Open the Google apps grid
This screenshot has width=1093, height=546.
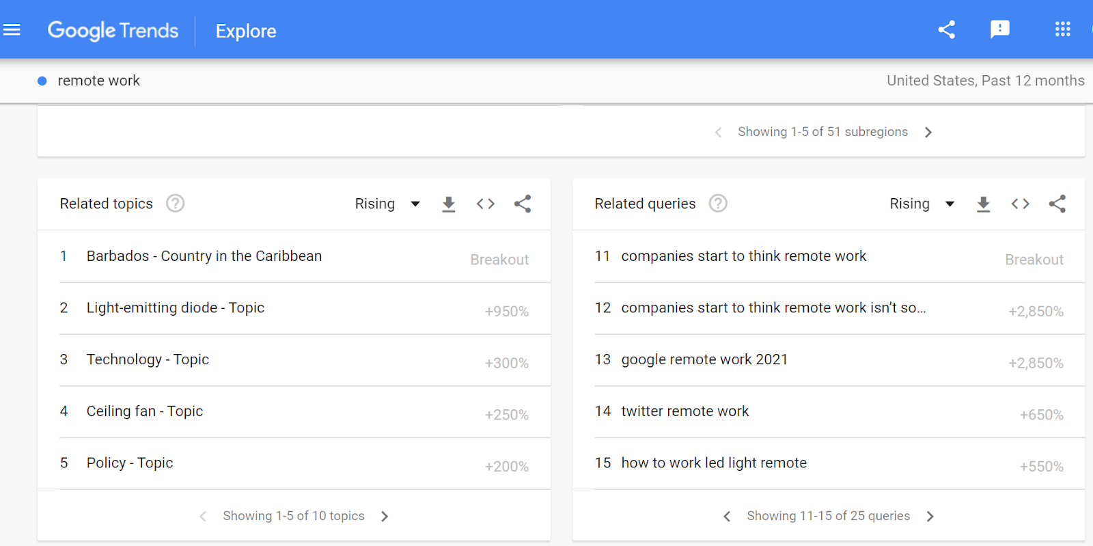pos(1062,29)
